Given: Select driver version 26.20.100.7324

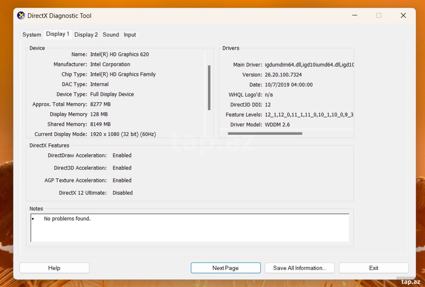Looking at the screenshot, I should point(283,75).
